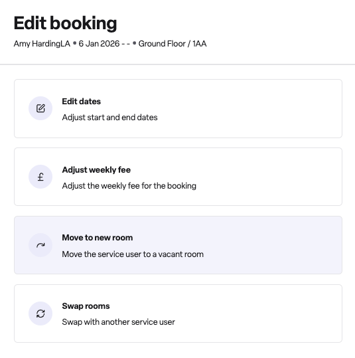Image resolution: width=355 pixels, height=358 pixels.
Task: Click the Amy HardingLA name in subheading
Action: 42,44
